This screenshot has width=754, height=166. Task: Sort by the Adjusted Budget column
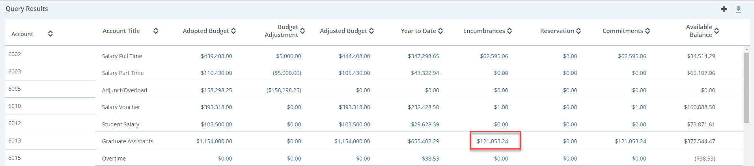tap(371, 31)
